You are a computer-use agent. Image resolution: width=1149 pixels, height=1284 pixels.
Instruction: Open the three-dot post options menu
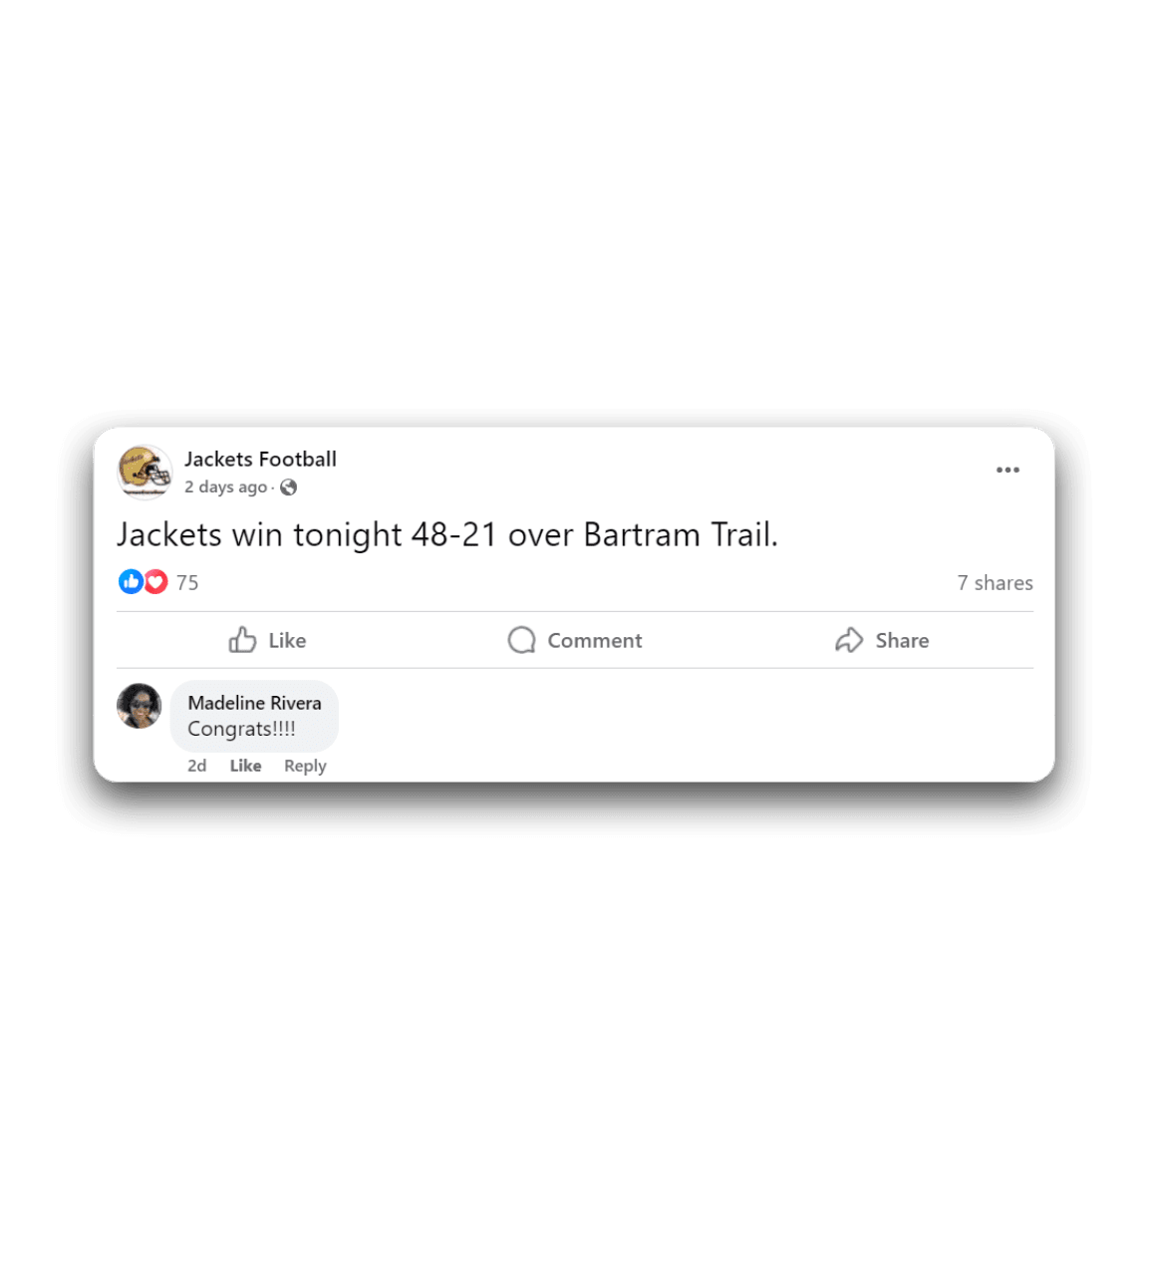coord(1007,470)
